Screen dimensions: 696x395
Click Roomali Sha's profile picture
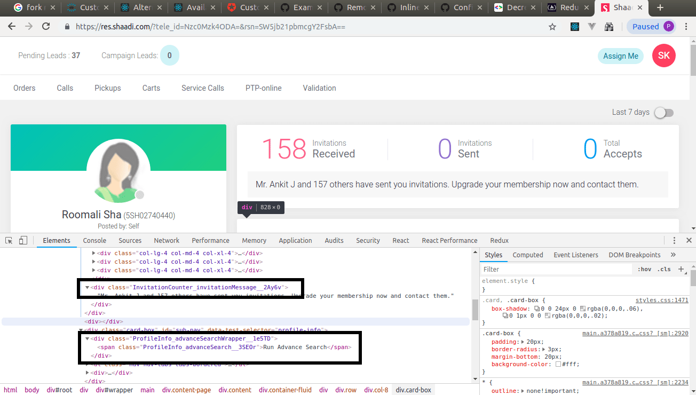pos(118,171)
